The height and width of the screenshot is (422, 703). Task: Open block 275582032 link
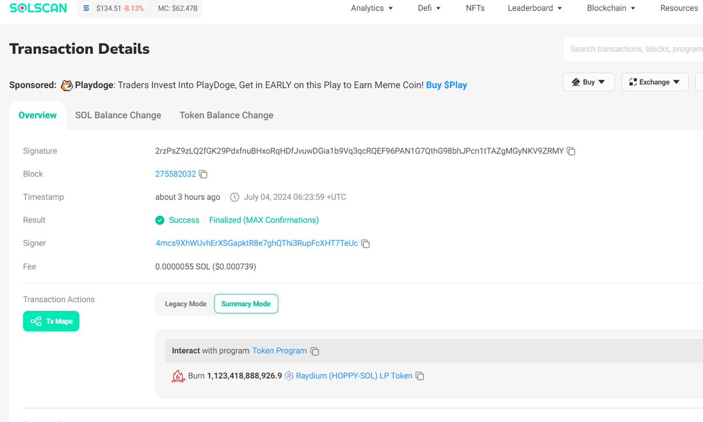pyautogui.click(x=176, y=174)
